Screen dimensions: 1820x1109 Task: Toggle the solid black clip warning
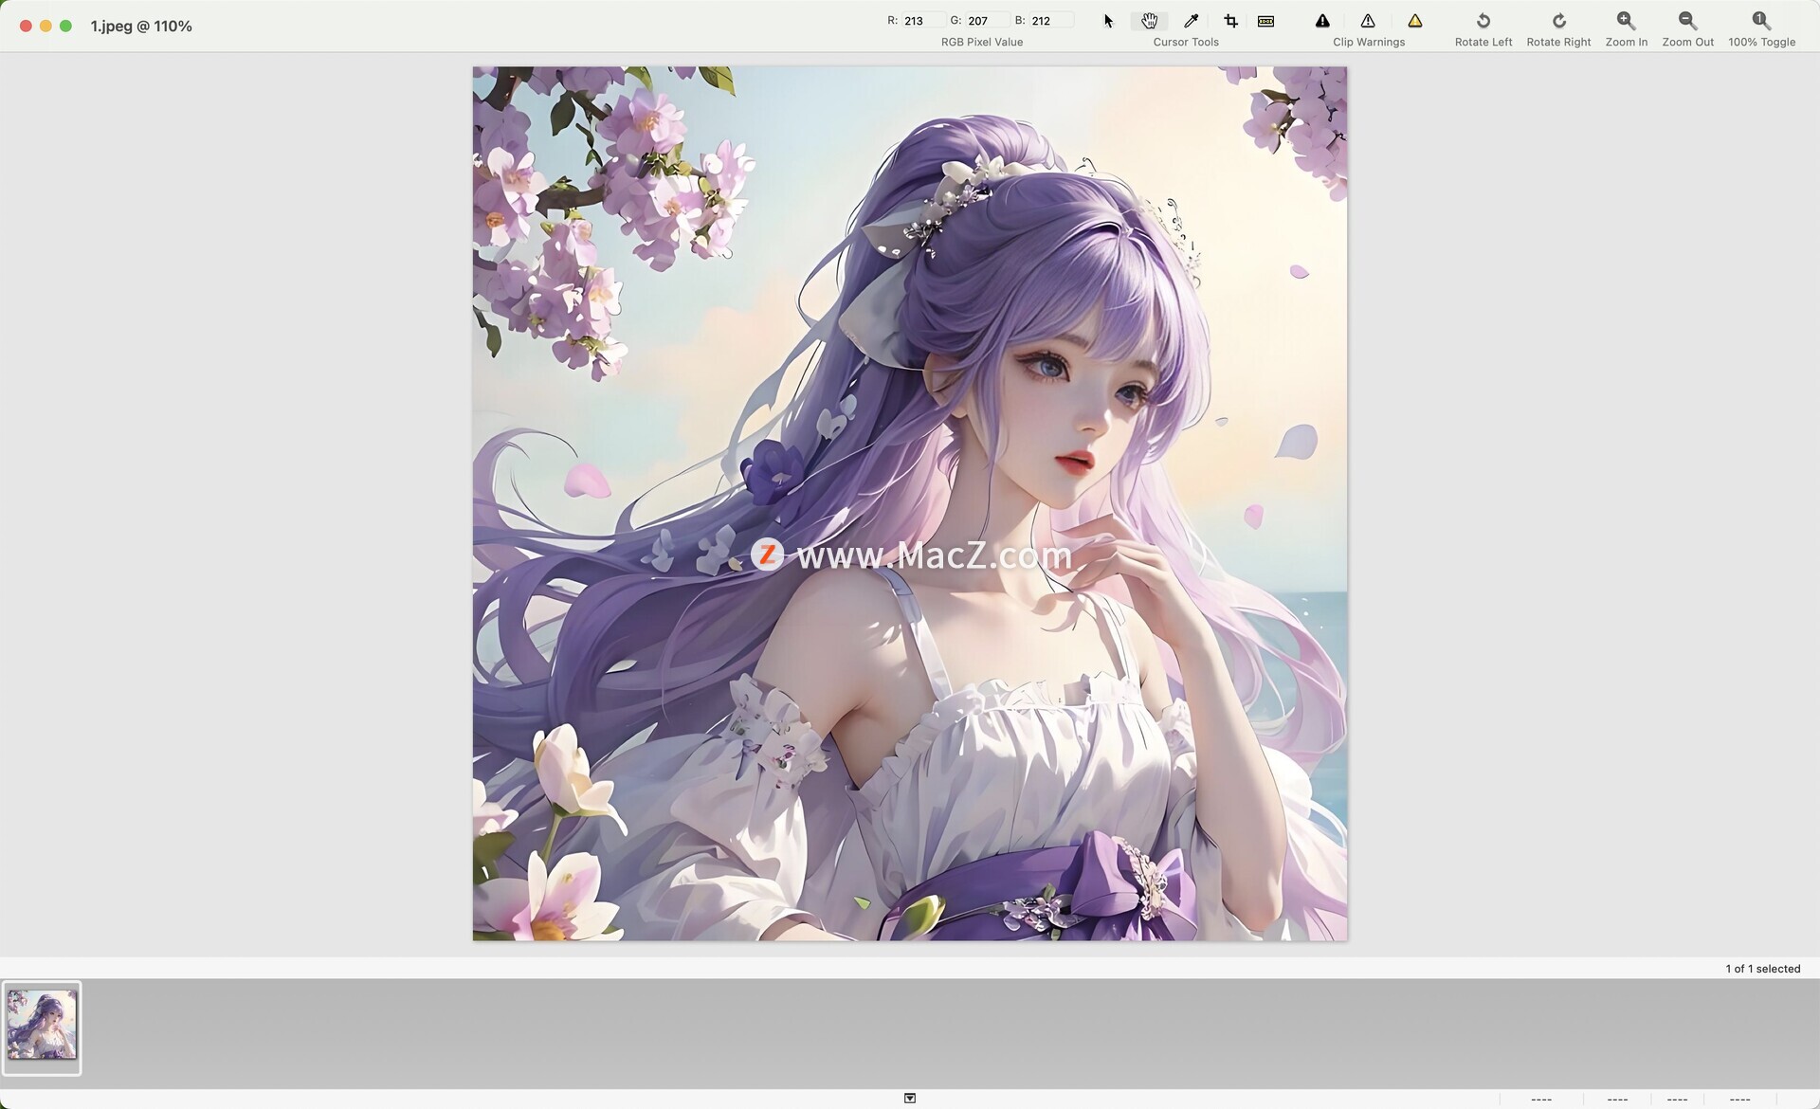pos(1322,21)
